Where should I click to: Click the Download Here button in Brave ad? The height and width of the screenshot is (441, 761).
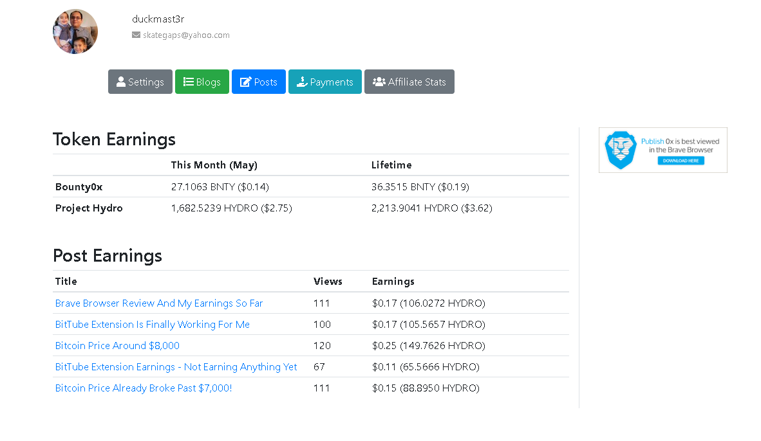click(681, 161)
